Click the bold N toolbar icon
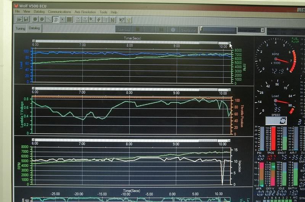Screen dimensions: 305x202 [113, 20]
